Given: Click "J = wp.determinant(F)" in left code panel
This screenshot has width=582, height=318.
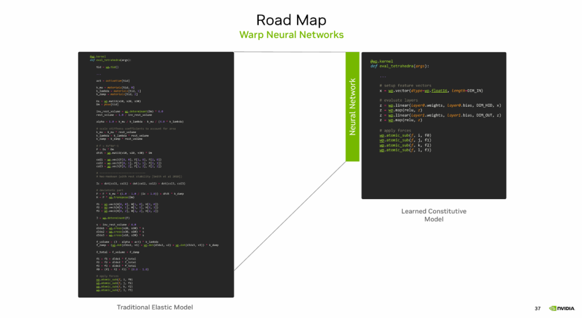Looking at the screenshot, I should coord(113,218).
